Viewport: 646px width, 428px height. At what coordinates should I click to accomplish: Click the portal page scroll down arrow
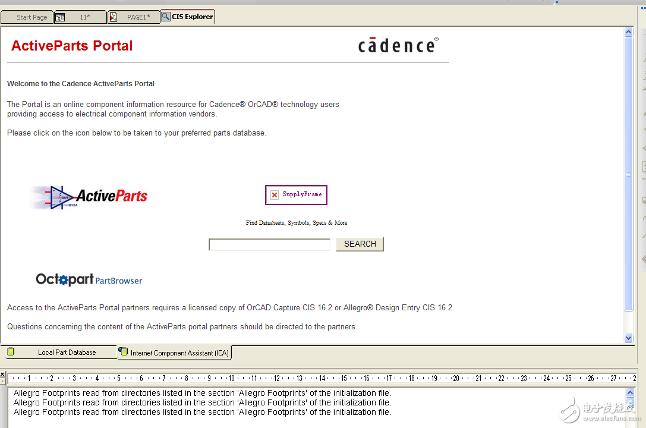pos(628,338)
